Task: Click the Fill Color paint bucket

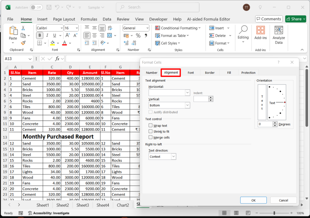Action: (53, 43)
